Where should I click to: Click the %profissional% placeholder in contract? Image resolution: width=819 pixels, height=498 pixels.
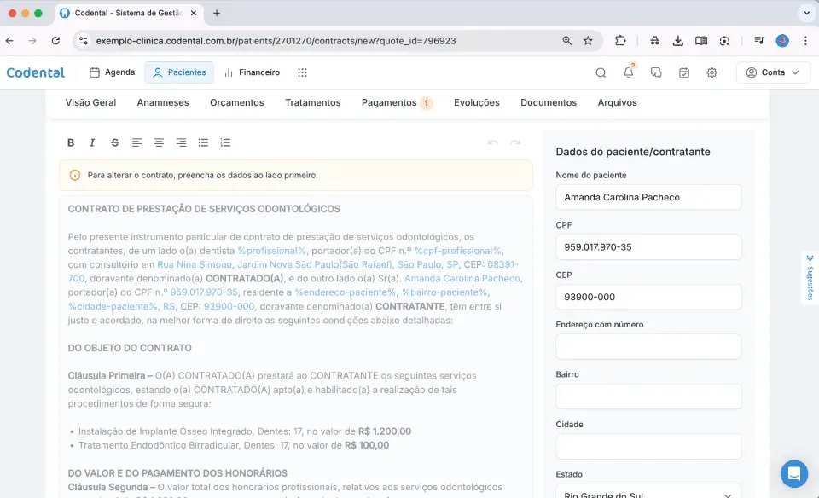coord(271,251)
